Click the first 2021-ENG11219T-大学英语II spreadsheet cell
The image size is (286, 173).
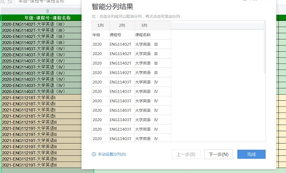41,122
